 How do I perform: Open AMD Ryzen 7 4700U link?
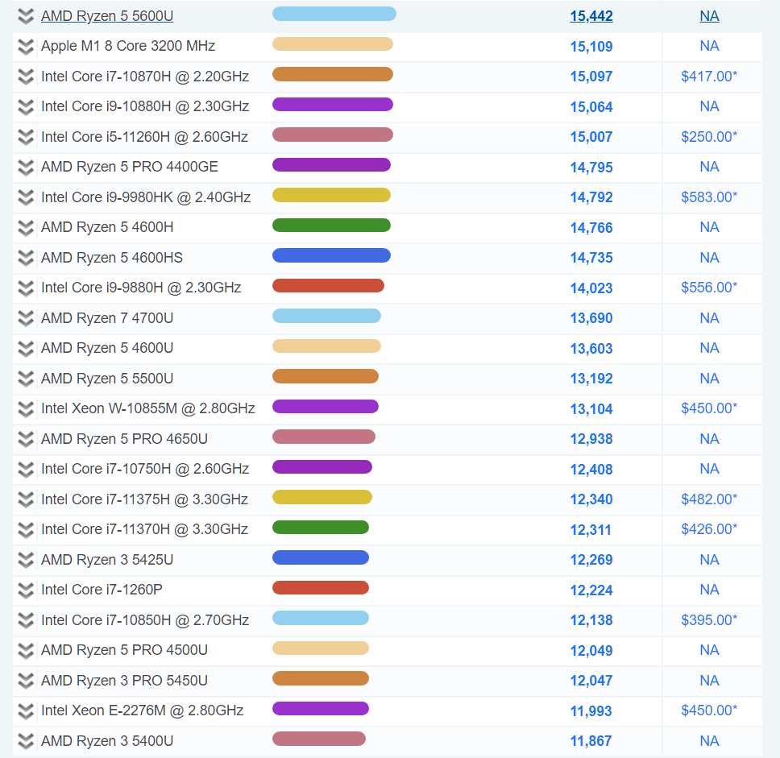point(107,318)
